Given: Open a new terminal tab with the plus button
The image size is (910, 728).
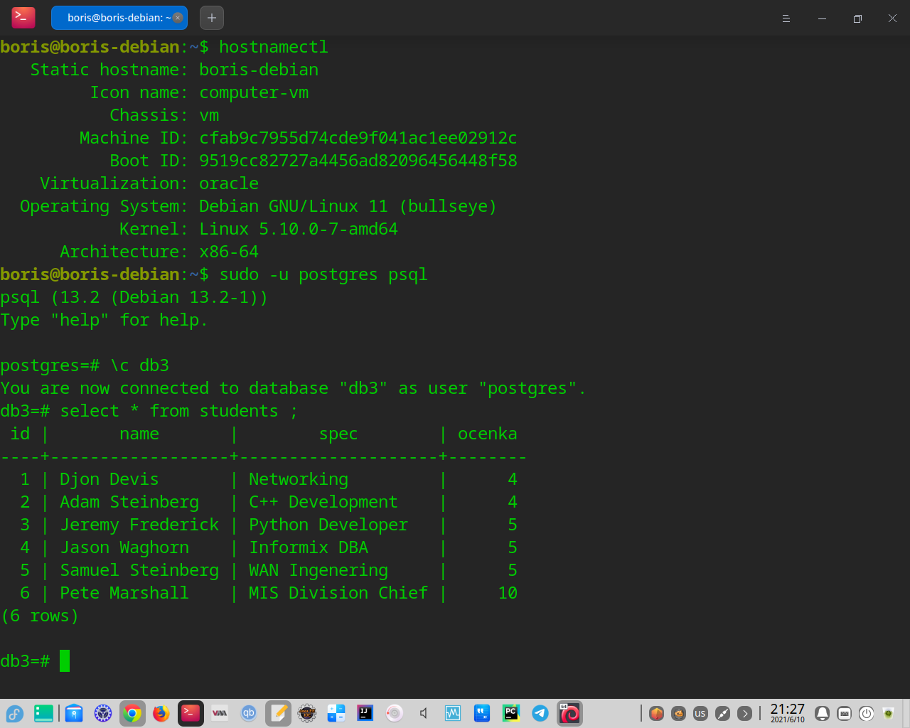Looking at the screenshot, I should [211, 18].
